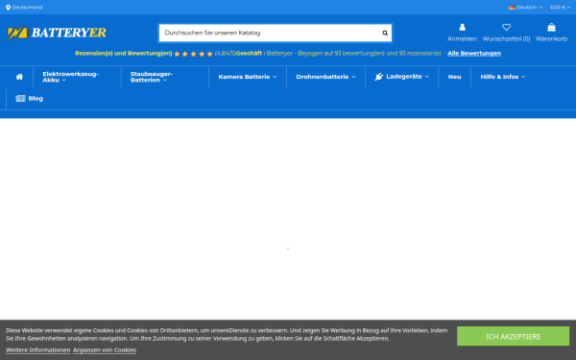Click the search magnifier icon
This screenshot has height=360, width=576.
point(385,33)
